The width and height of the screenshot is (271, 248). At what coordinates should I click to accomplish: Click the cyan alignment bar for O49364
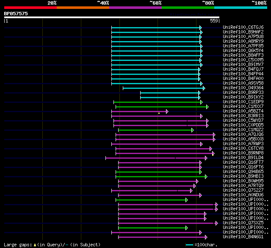pos(164,88)
